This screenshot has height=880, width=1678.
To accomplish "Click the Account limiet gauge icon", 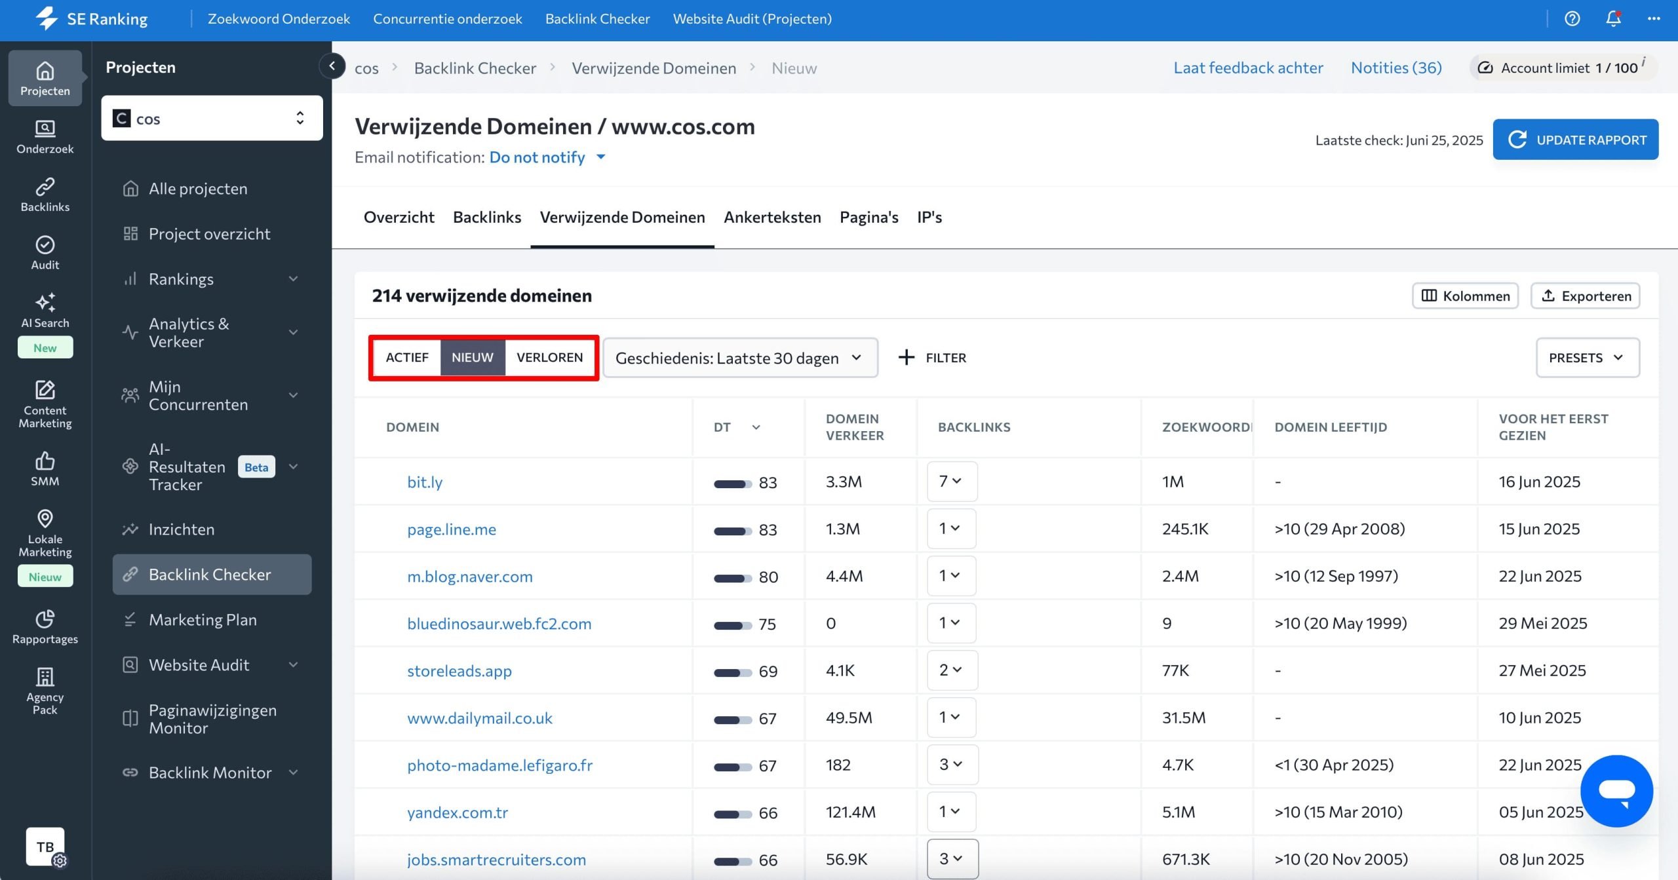I will click(1485, 67).
